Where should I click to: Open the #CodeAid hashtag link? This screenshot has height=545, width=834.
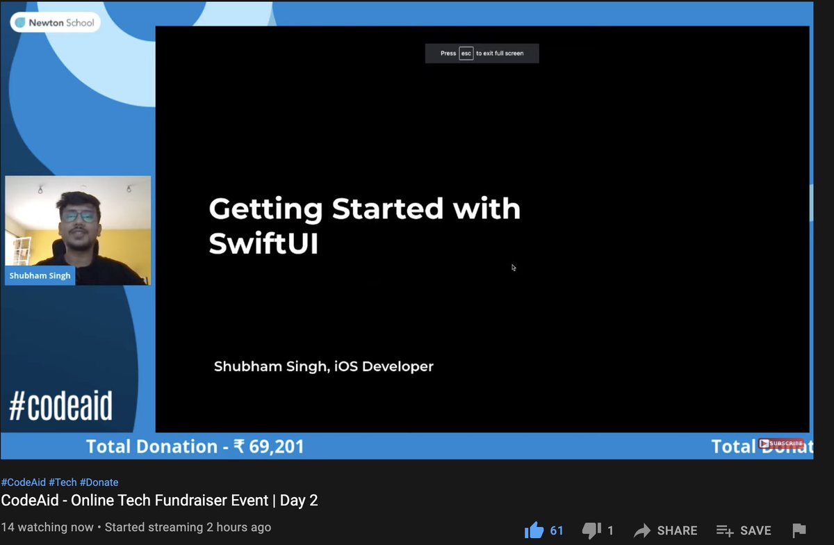tap(24, 482)
